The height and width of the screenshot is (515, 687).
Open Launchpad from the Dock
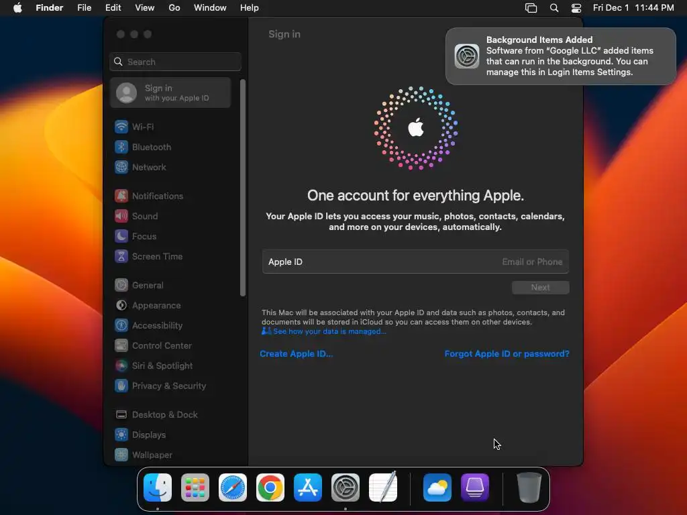pyautogui.click(x=195, y=488)
